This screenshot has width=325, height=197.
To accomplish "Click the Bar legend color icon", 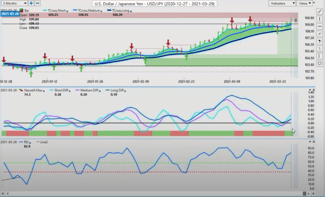I will (21, 10).
